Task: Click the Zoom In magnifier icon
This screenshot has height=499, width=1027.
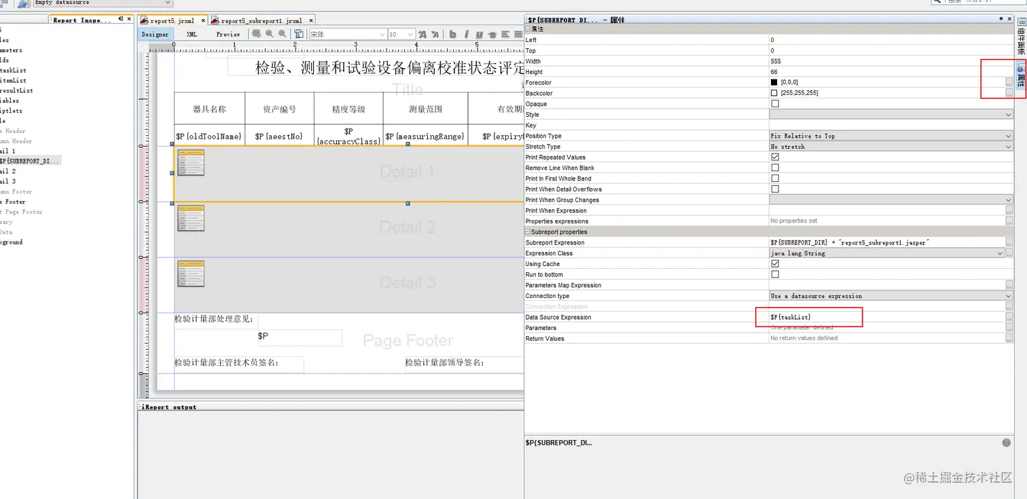Action: (269, 34)
